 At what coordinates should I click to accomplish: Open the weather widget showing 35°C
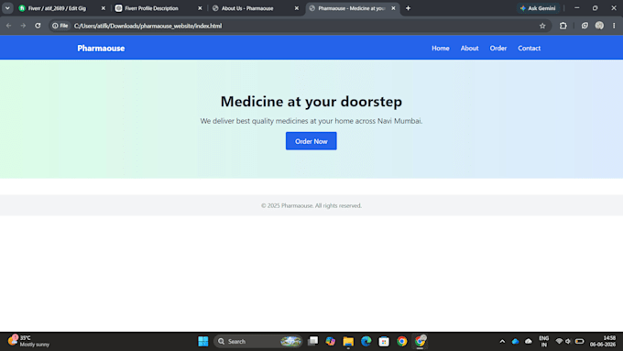coord(29,341)
